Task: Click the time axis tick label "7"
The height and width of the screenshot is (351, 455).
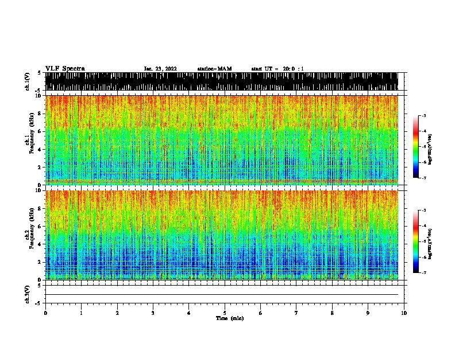Action: pos(296,313)
